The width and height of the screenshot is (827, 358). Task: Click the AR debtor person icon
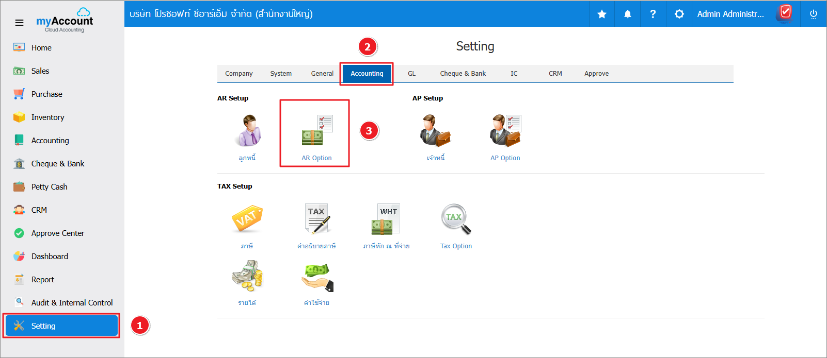[247, 131]
